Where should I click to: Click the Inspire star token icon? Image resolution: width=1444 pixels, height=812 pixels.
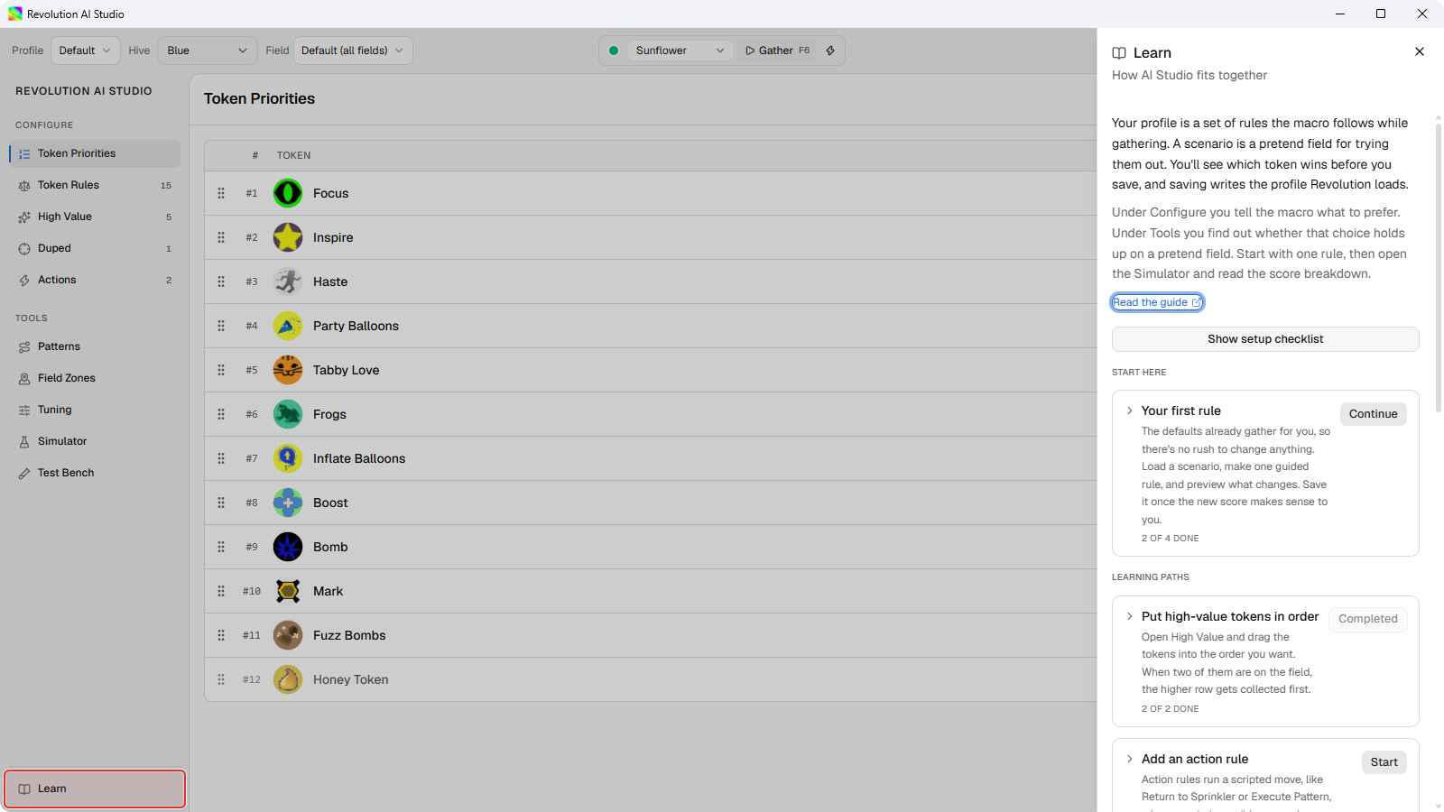(288, 237)
